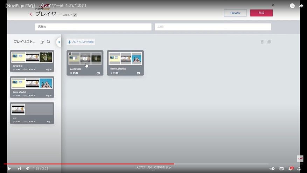The width and height of the screenshot is (307, 173).
Task: Close the player page with the X
Action: (x=273, y=5)
